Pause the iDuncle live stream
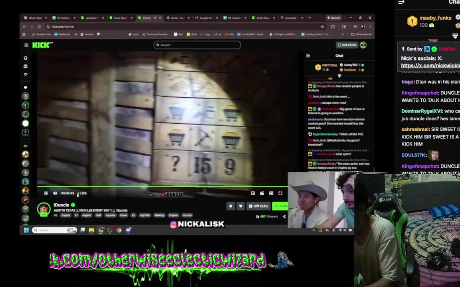460x287 pixels. coord(46,193)
